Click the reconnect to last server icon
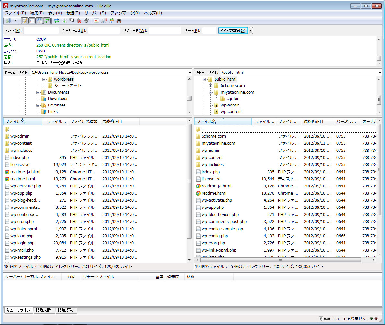Screen dimensions: 385x325 pos(86,21)
